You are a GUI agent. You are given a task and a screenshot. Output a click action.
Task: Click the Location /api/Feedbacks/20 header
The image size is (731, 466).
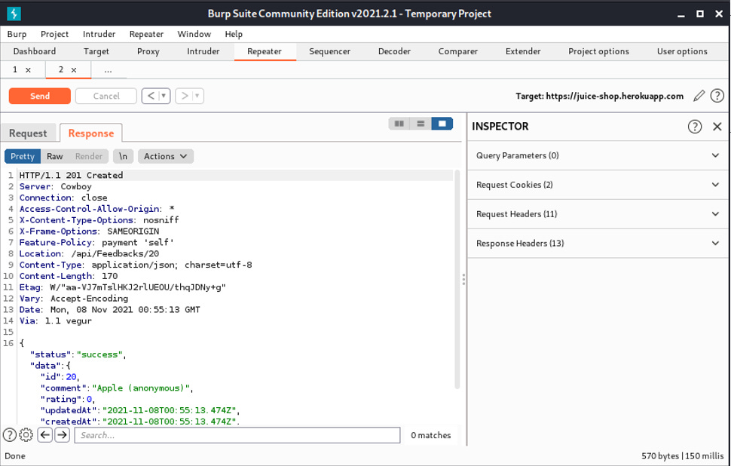point(89,254)
